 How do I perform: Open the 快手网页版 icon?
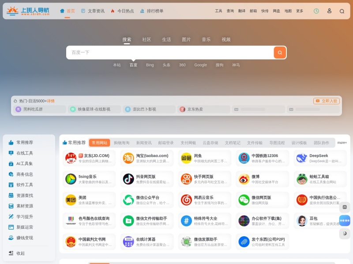[186, 179]
